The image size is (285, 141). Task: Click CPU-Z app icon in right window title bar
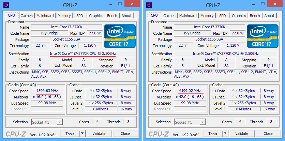[x=149, y=5]
